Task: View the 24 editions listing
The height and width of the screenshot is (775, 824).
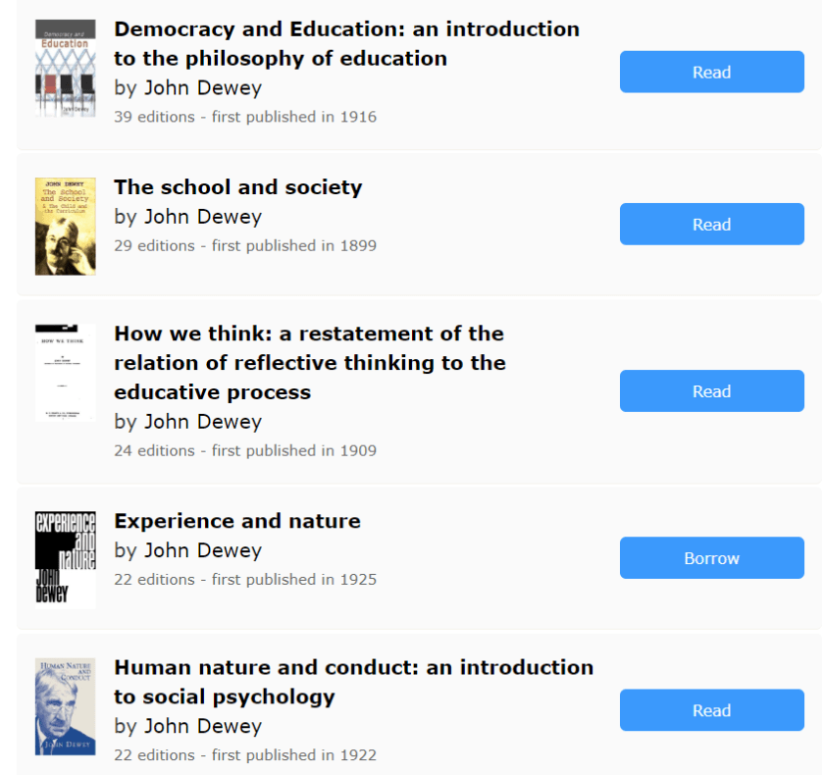Action: (x=154, y=450)
